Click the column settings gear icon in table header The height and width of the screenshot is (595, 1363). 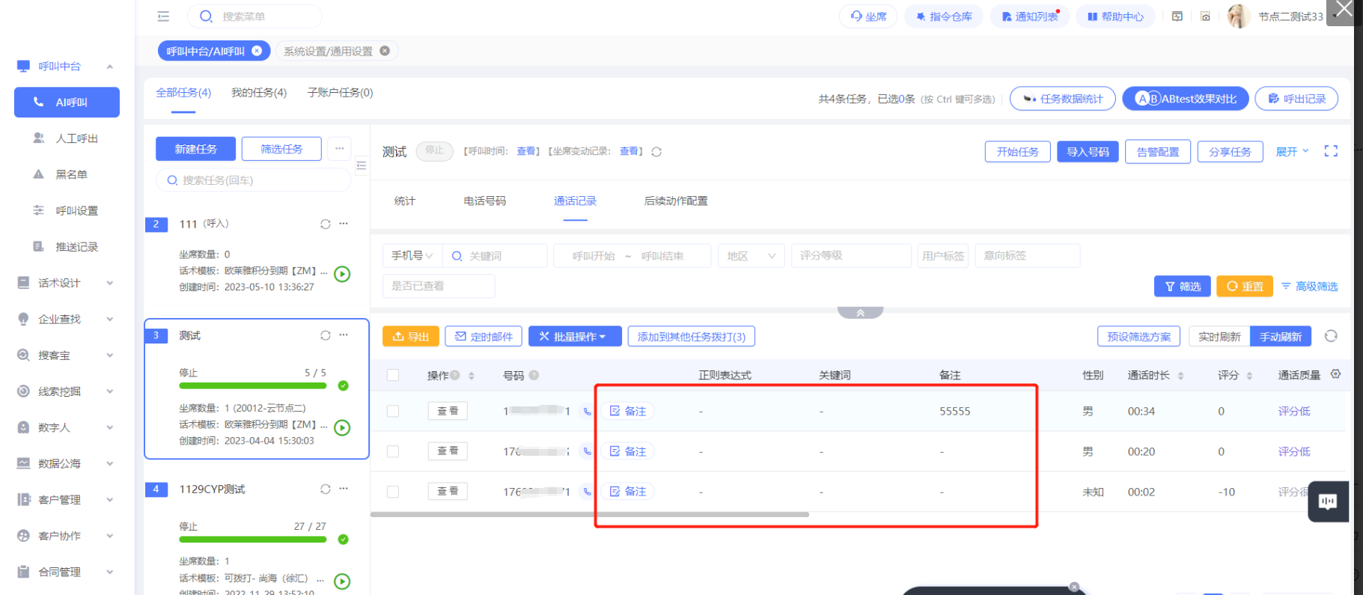click(1335, 374)
